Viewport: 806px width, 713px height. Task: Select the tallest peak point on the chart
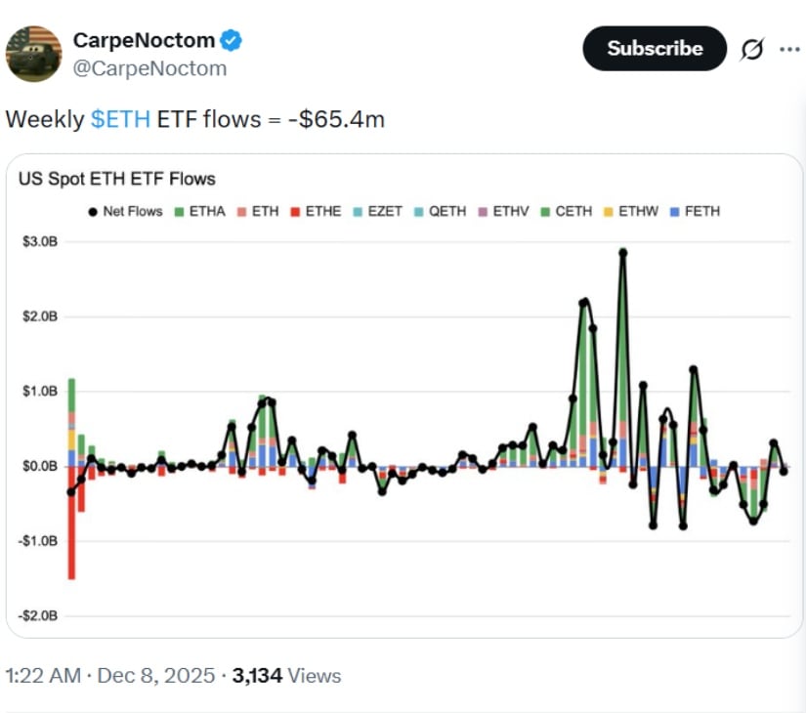[x=621, y=252]
